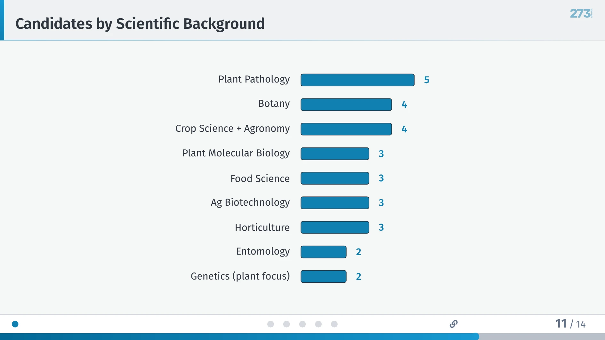The image size is (605, 340).
Task: Click the fourth gray navigation dot
Action: click(x=319, y=324)
